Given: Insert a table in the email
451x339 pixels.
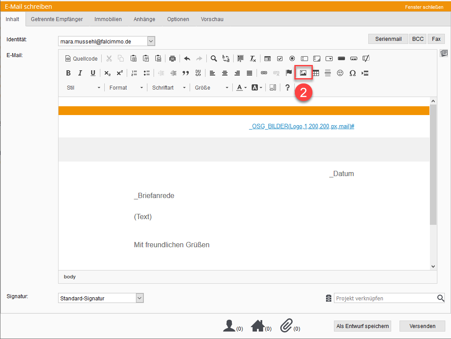Looking at the screenshot, I should point(315,73).
